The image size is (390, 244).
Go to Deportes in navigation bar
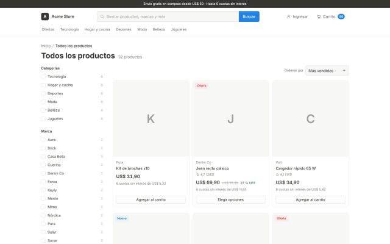(x=124, y=29)
